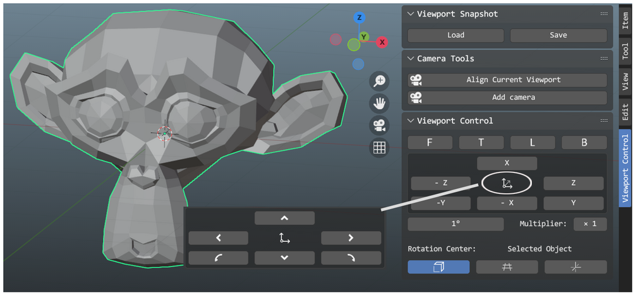Collapse the Viewport Snapshot panel
Viewport: 635px width, 295px height.
(411, 14)
